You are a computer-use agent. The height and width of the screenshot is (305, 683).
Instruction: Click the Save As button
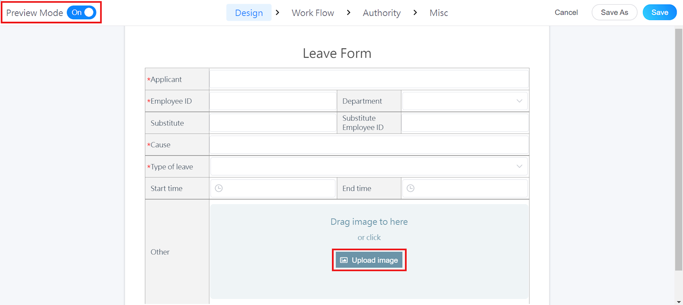point(614,12)
